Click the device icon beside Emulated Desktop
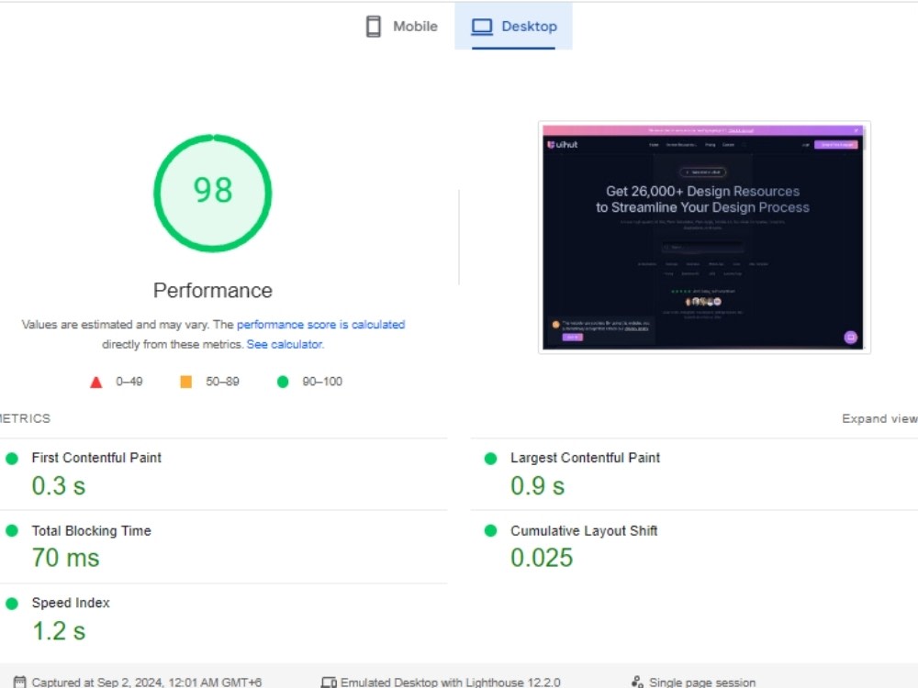918x688 pixels. point(329,682)
